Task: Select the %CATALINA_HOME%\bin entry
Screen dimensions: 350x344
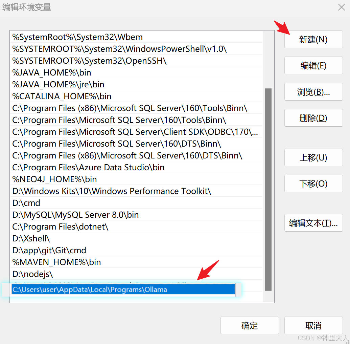Action: pyautogui.click(x=136, y=96)
